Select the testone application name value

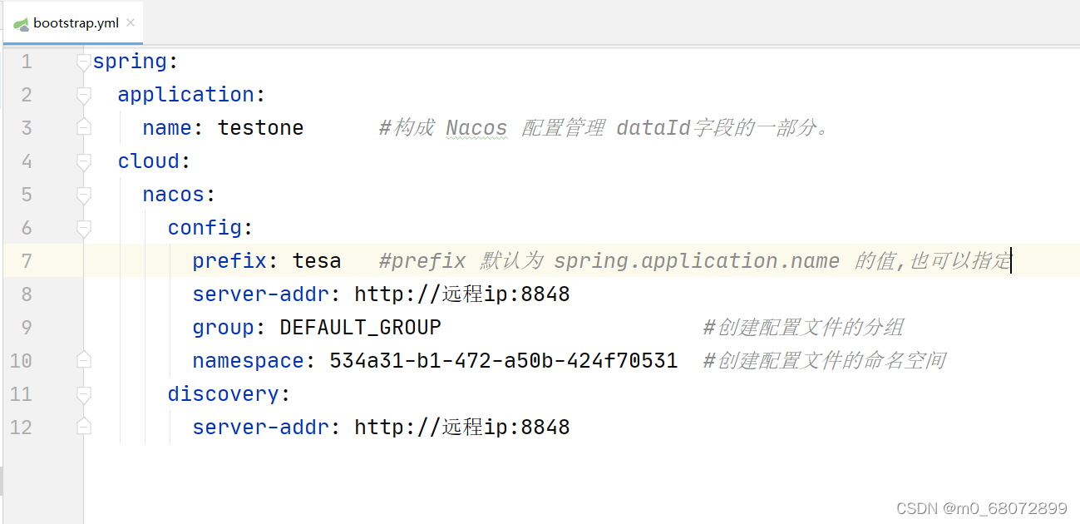(x=260, y=127)
